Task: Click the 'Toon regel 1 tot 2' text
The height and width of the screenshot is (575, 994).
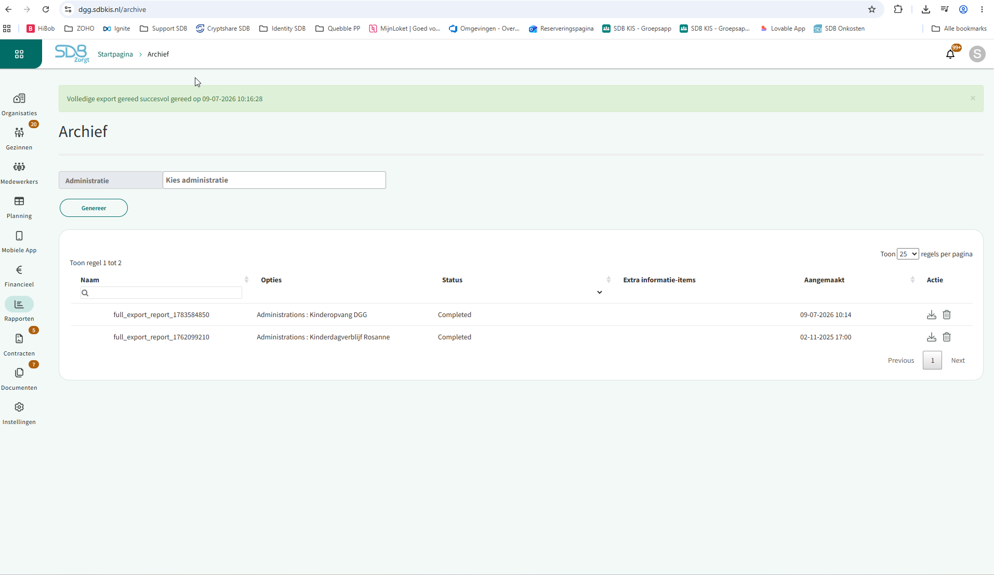Action: click(96, 263)
